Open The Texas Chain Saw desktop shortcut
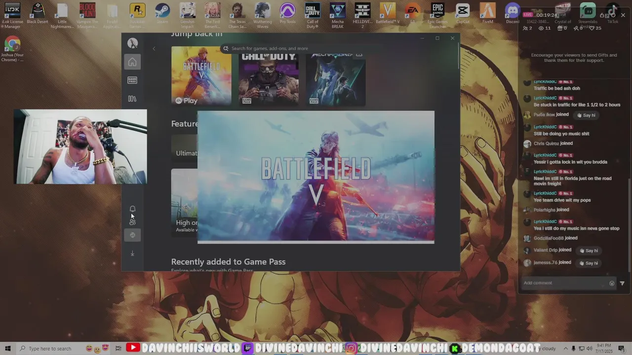This screenshot has height=355, width=632. click(x=237, y=15)
